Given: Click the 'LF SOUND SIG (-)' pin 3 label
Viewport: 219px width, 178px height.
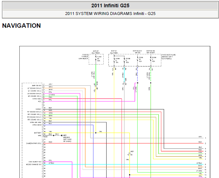Looking at the screenshot, I should pyautogui.click(x=35, y=91).
